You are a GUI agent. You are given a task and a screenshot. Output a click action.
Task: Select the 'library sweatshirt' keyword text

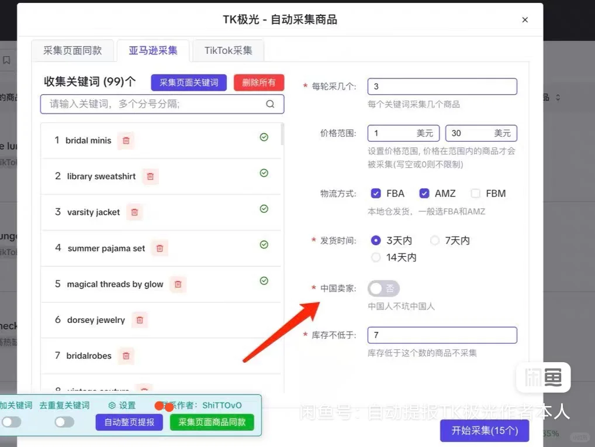click(101, 177)
